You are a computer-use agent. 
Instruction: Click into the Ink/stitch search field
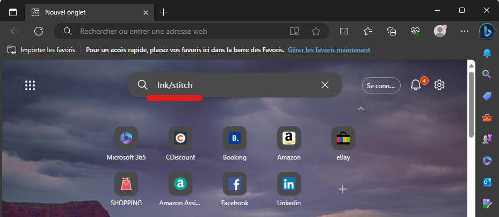point(235,85)
